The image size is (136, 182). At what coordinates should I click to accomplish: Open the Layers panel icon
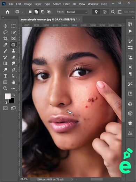click(130, 123)
